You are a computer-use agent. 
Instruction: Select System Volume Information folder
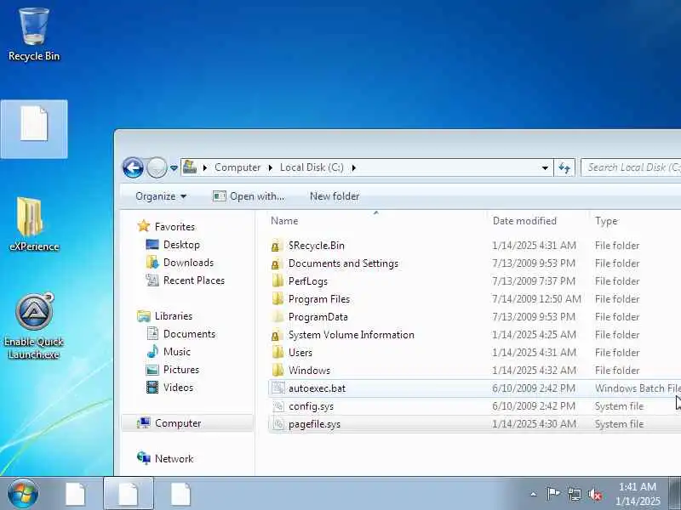(475, 335)
